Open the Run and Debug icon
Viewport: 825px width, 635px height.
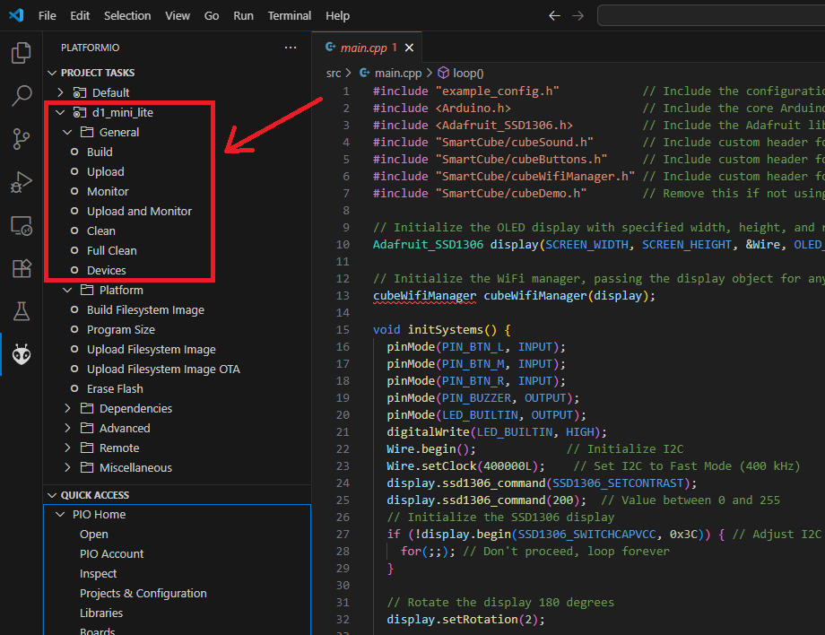(21, 183)
